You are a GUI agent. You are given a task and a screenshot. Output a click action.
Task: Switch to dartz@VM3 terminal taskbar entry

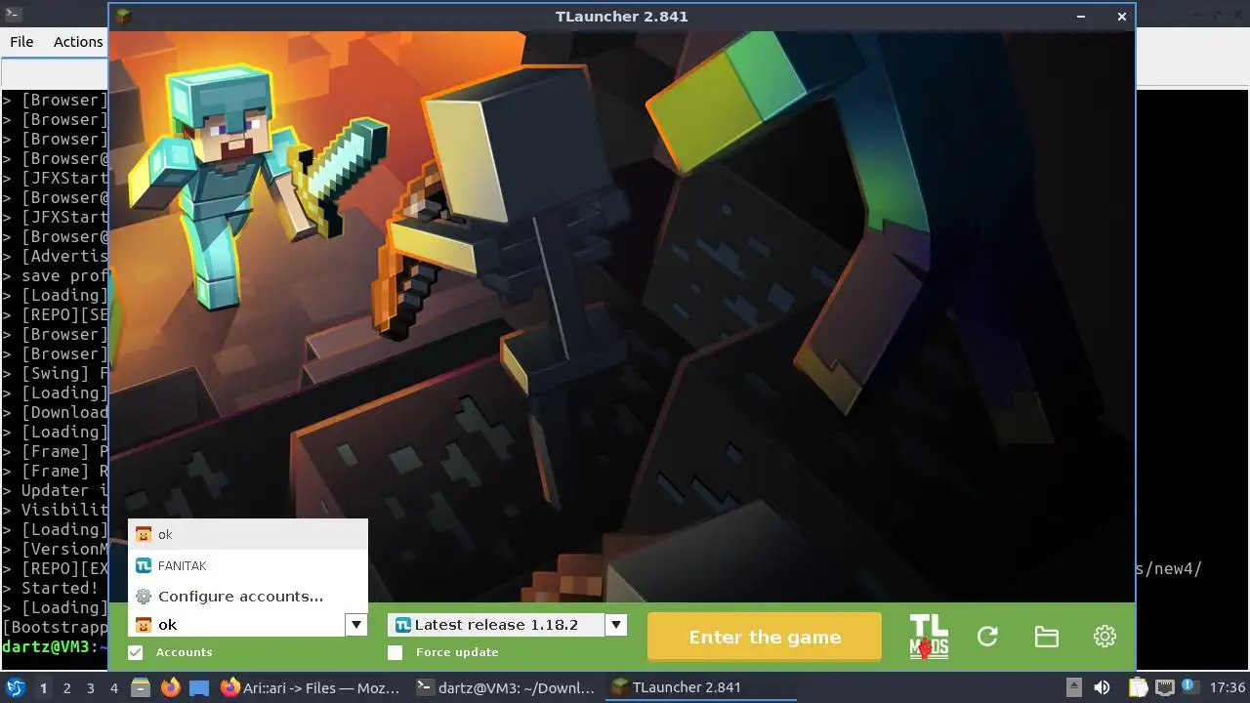coord(505,687)
